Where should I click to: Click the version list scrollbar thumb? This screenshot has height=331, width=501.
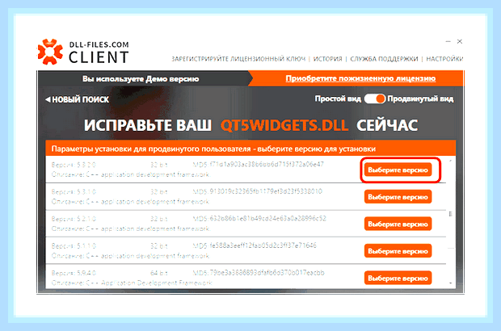coord(451,214)
